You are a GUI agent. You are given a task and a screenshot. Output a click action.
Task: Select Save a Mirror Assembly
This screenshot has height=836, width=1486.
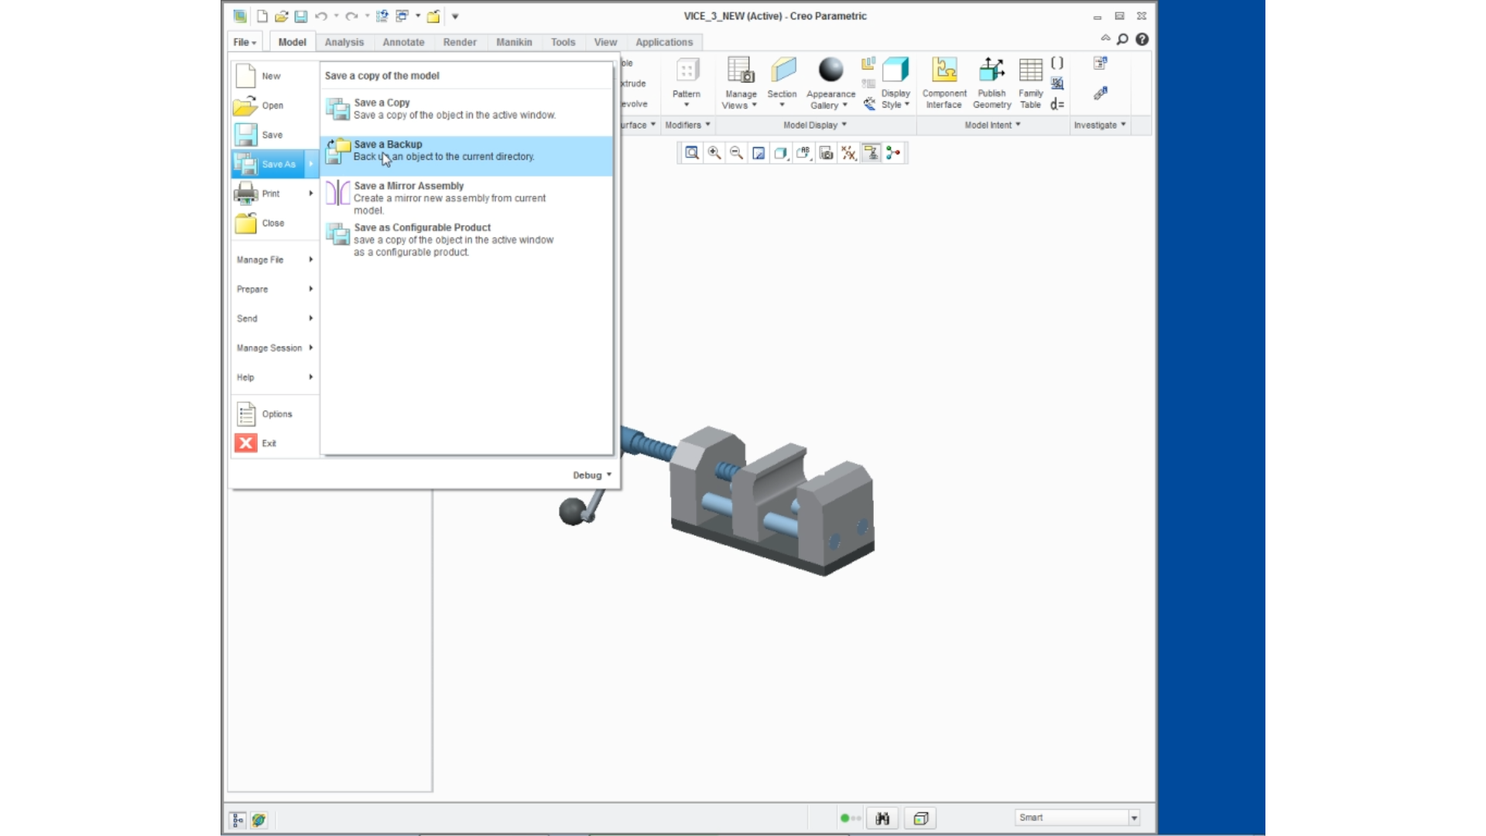click(466, 198)
